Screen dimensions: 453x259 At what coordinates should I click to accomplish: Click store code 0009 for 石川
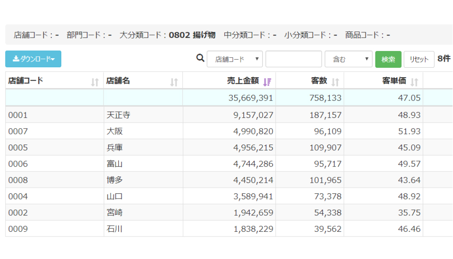[18, 229]
